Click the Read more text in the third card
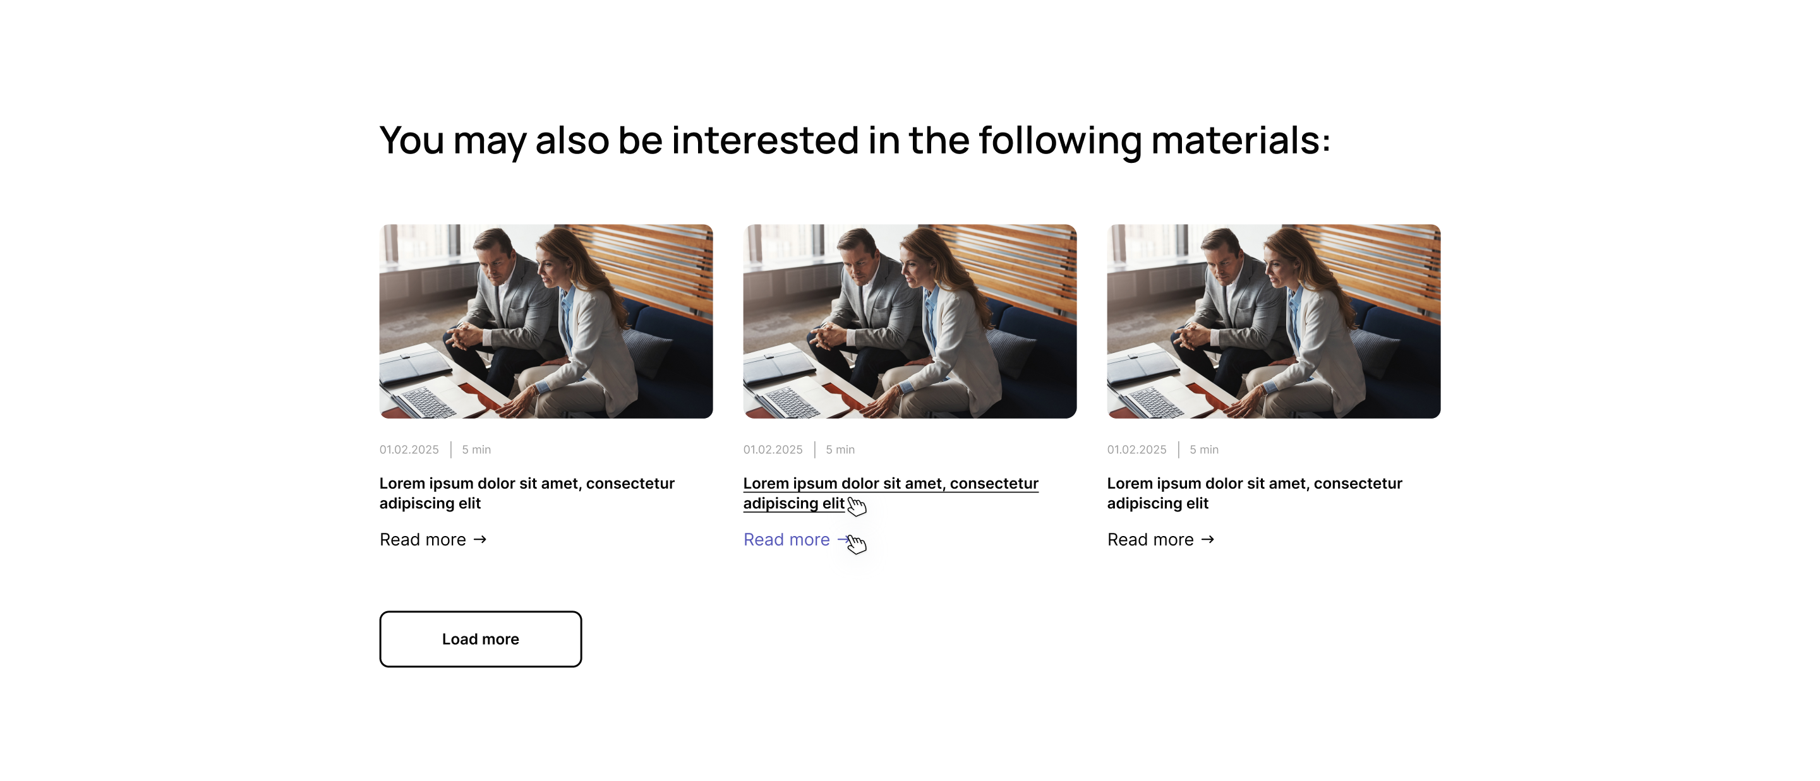The width and height of the screenshot is (1820, 781). click(x=1150, y=539)
